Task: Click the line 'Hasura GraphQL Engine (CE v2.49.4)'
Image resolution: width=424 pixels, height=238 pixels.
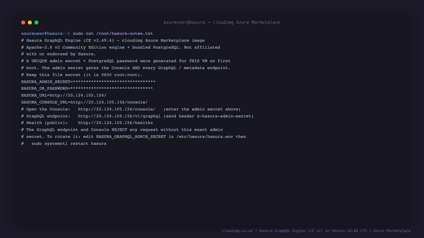Action: pyautogui.click(x=113, y=40)
